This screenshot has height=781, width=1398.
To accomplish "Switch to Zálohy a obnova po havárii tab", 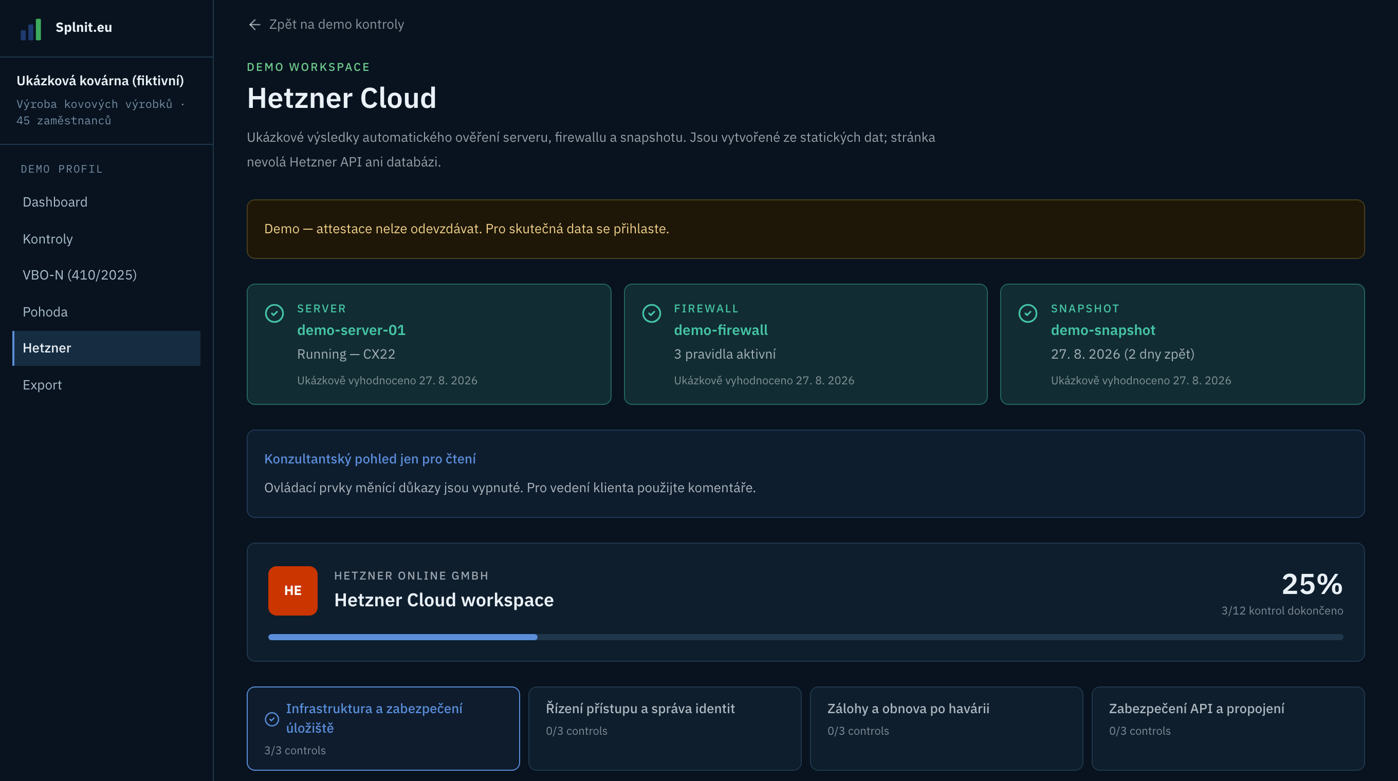I will [946, 729].
